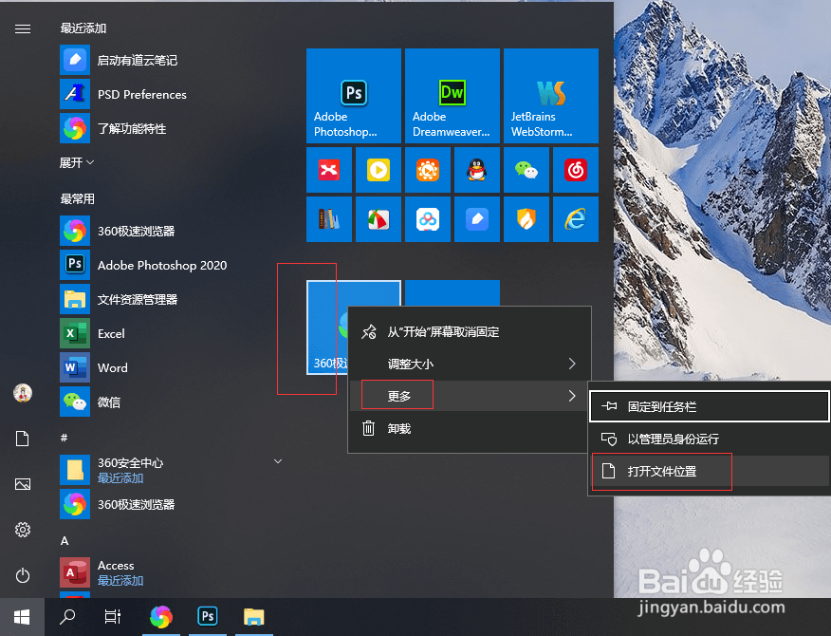This screenshot has width=831, height=636.
Task: Open the Adobe Dreamweaver tile
Action: 452,96
